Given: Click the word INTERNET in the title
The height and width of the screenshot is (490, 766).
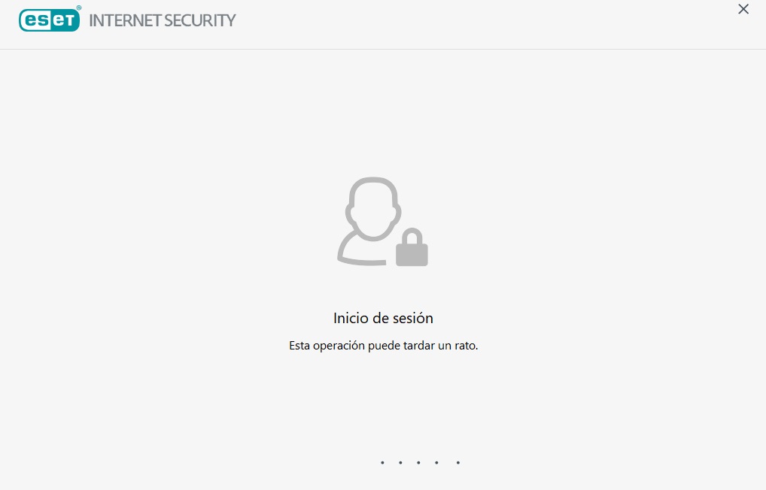Looking at the screenshot, I should (125, 20).
